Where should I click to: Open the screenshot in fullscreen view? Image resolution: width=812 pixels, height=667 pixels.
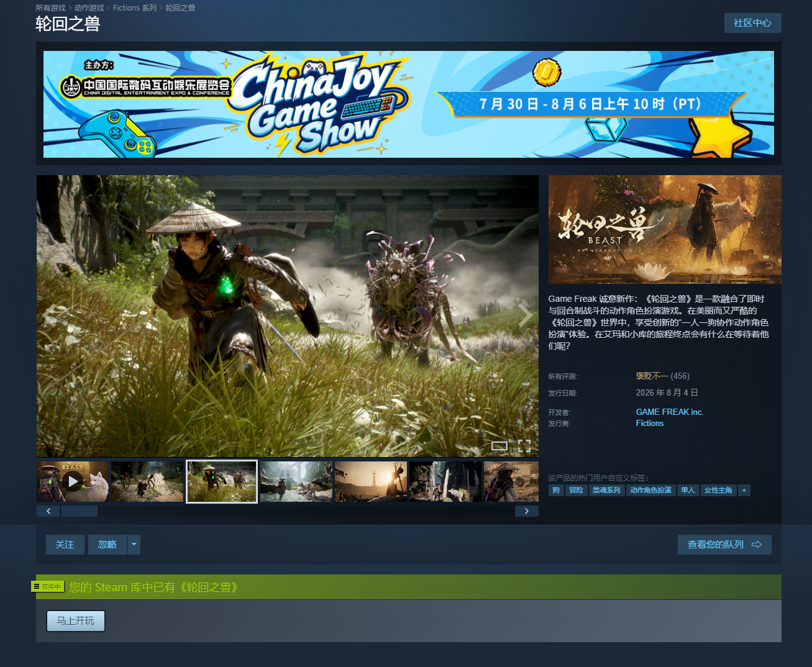pos(524,445)
